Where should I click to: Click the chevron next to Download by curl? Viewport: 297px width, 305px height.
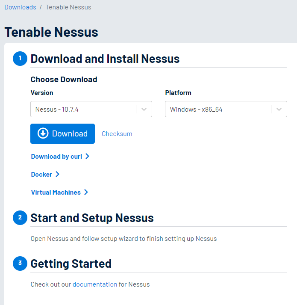click(87, 157)
